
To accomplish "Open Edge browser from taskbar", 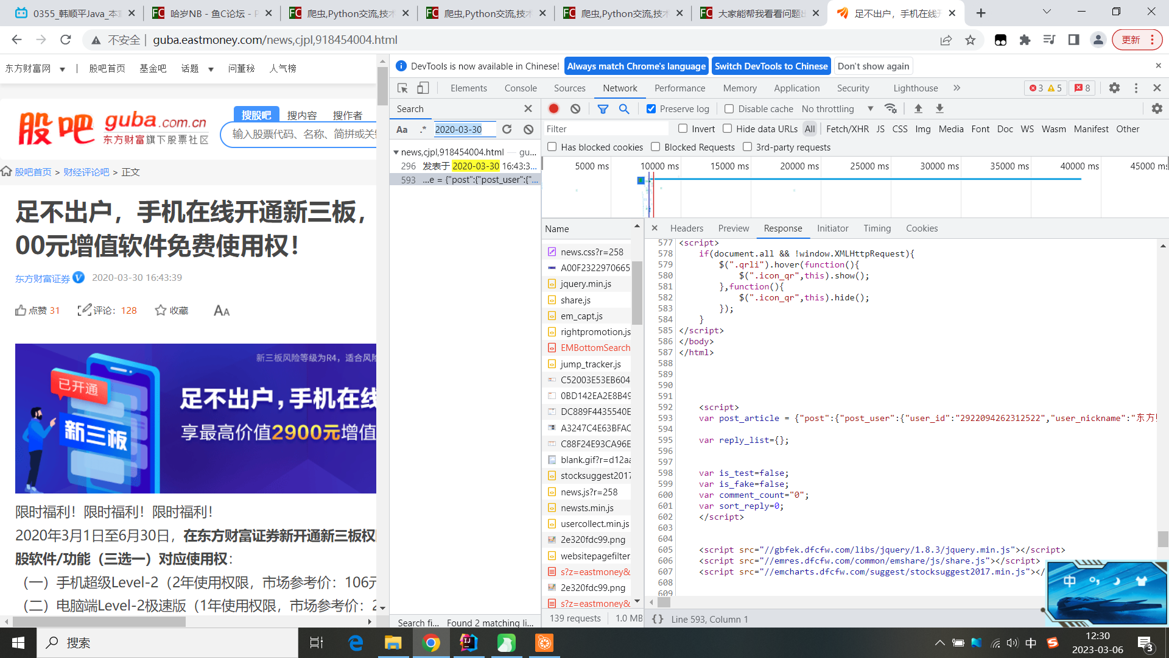I will (356, 643).
